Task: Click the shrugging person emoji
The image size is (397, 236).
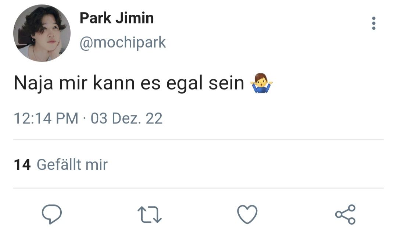Action: coord(261,83)
